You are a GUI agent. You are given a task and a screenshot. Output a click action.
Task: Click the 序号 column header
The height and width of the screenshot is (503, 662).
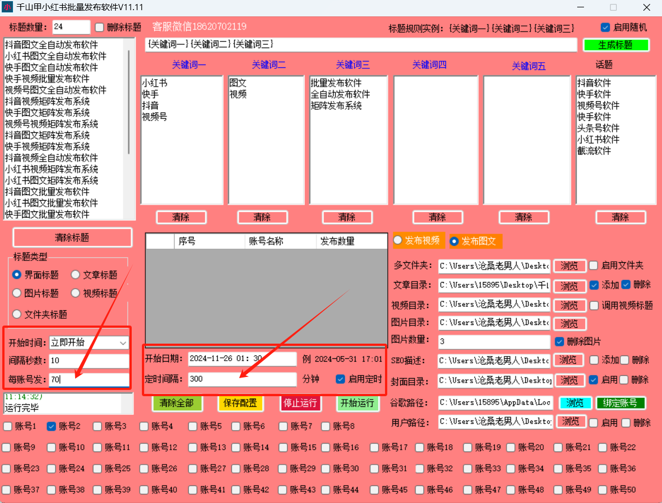[x=209, y=241]
